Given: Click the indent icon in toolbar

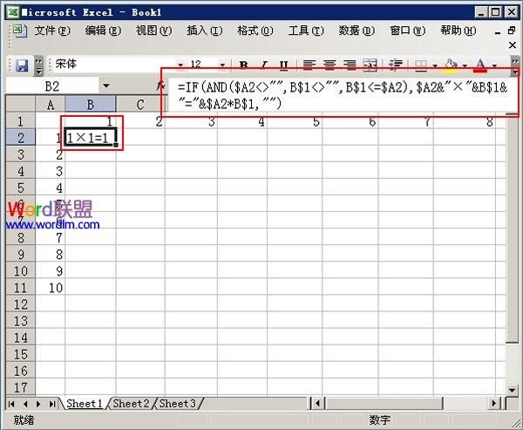Looking at the screenshot, I should (x=396, y=65).
